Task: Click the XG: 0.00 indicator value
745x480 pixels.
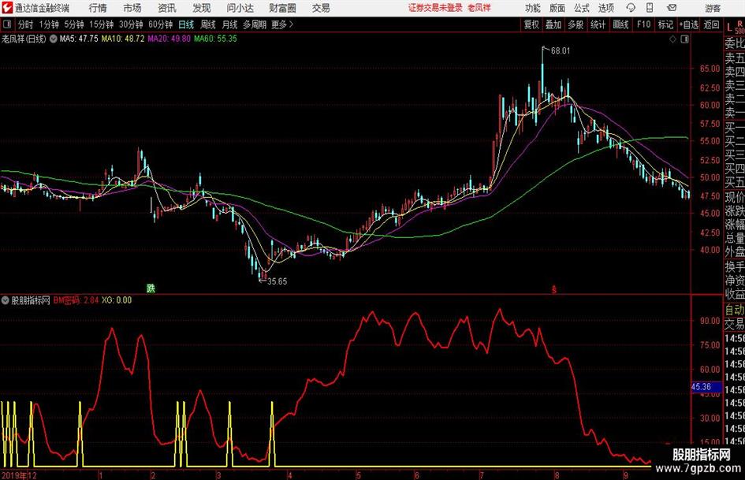Action: pyautogui.click(x=117, y=300)
